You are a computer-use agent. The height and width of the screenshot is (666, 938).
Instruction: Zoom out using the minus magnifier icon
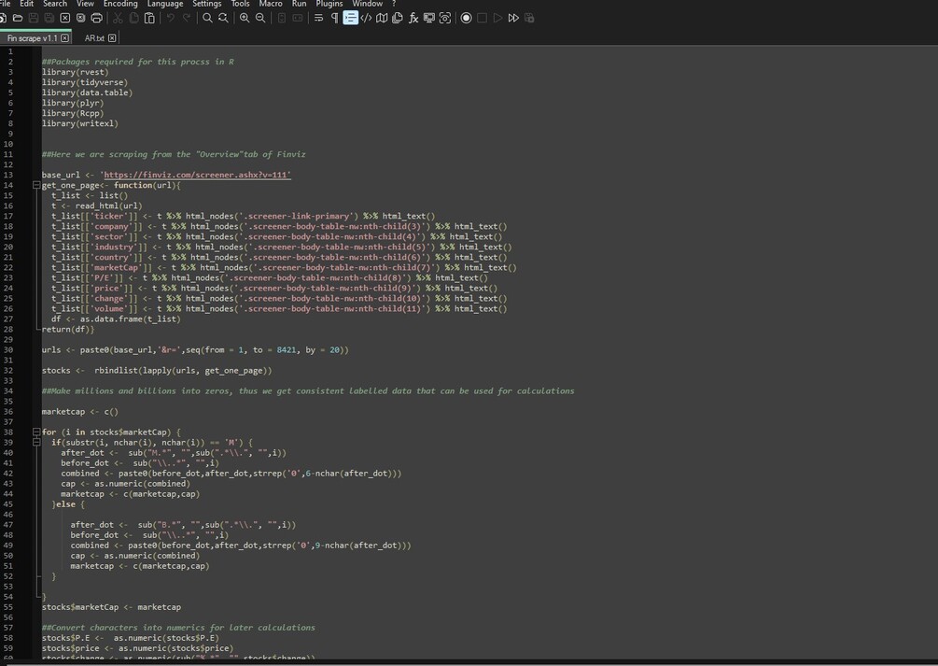click(x=260, y=18)
